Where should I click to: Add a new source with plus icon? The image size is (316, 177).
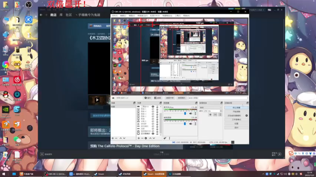tap(139, 138)
